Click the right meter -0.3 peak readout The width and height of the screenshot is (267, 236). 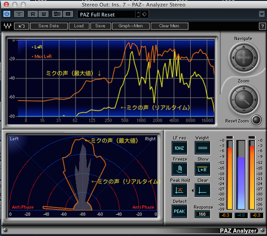click(256, 215)
